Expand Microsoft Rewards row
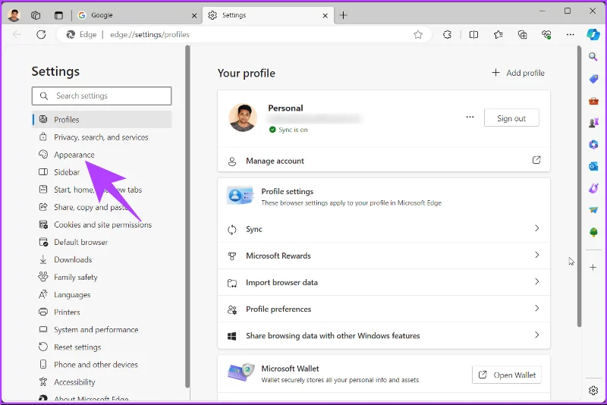 (x=384, y=256)
